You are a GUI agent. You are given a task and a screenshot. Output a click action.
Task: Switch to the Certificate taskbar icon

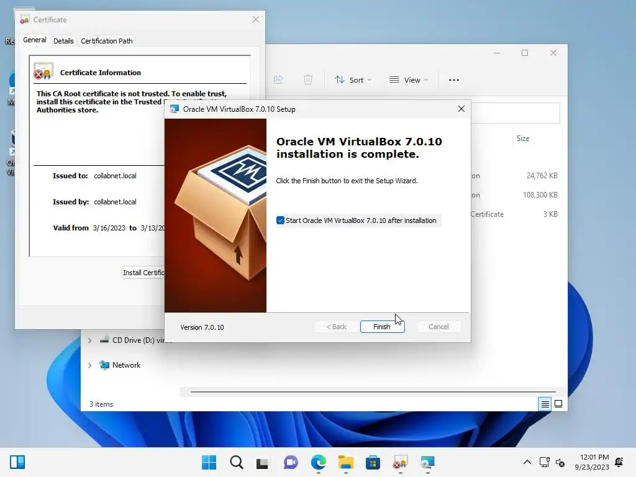401,462
